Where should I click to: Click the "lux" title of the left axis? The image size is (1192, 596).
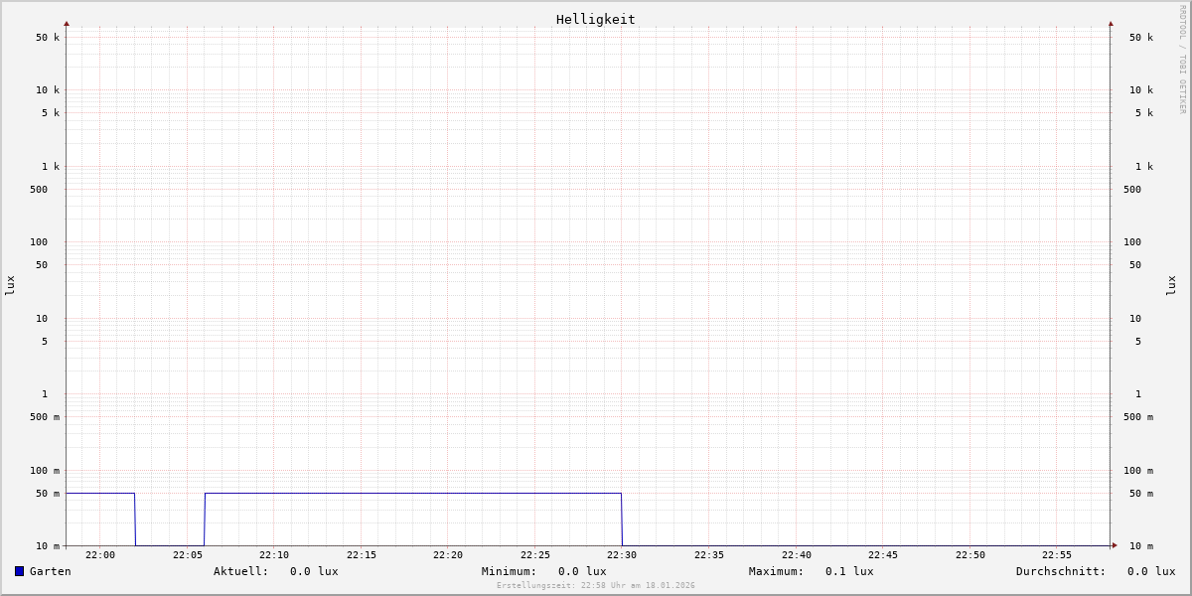click(x=10, y=285)
